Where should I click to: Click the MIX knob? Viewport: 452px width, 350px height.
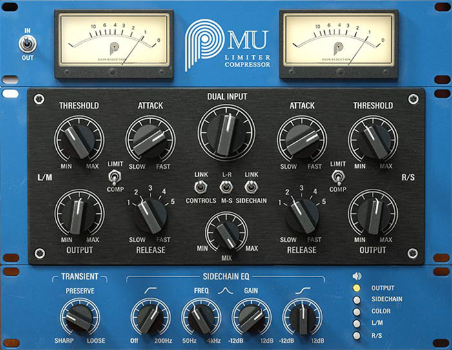point(226,233)
